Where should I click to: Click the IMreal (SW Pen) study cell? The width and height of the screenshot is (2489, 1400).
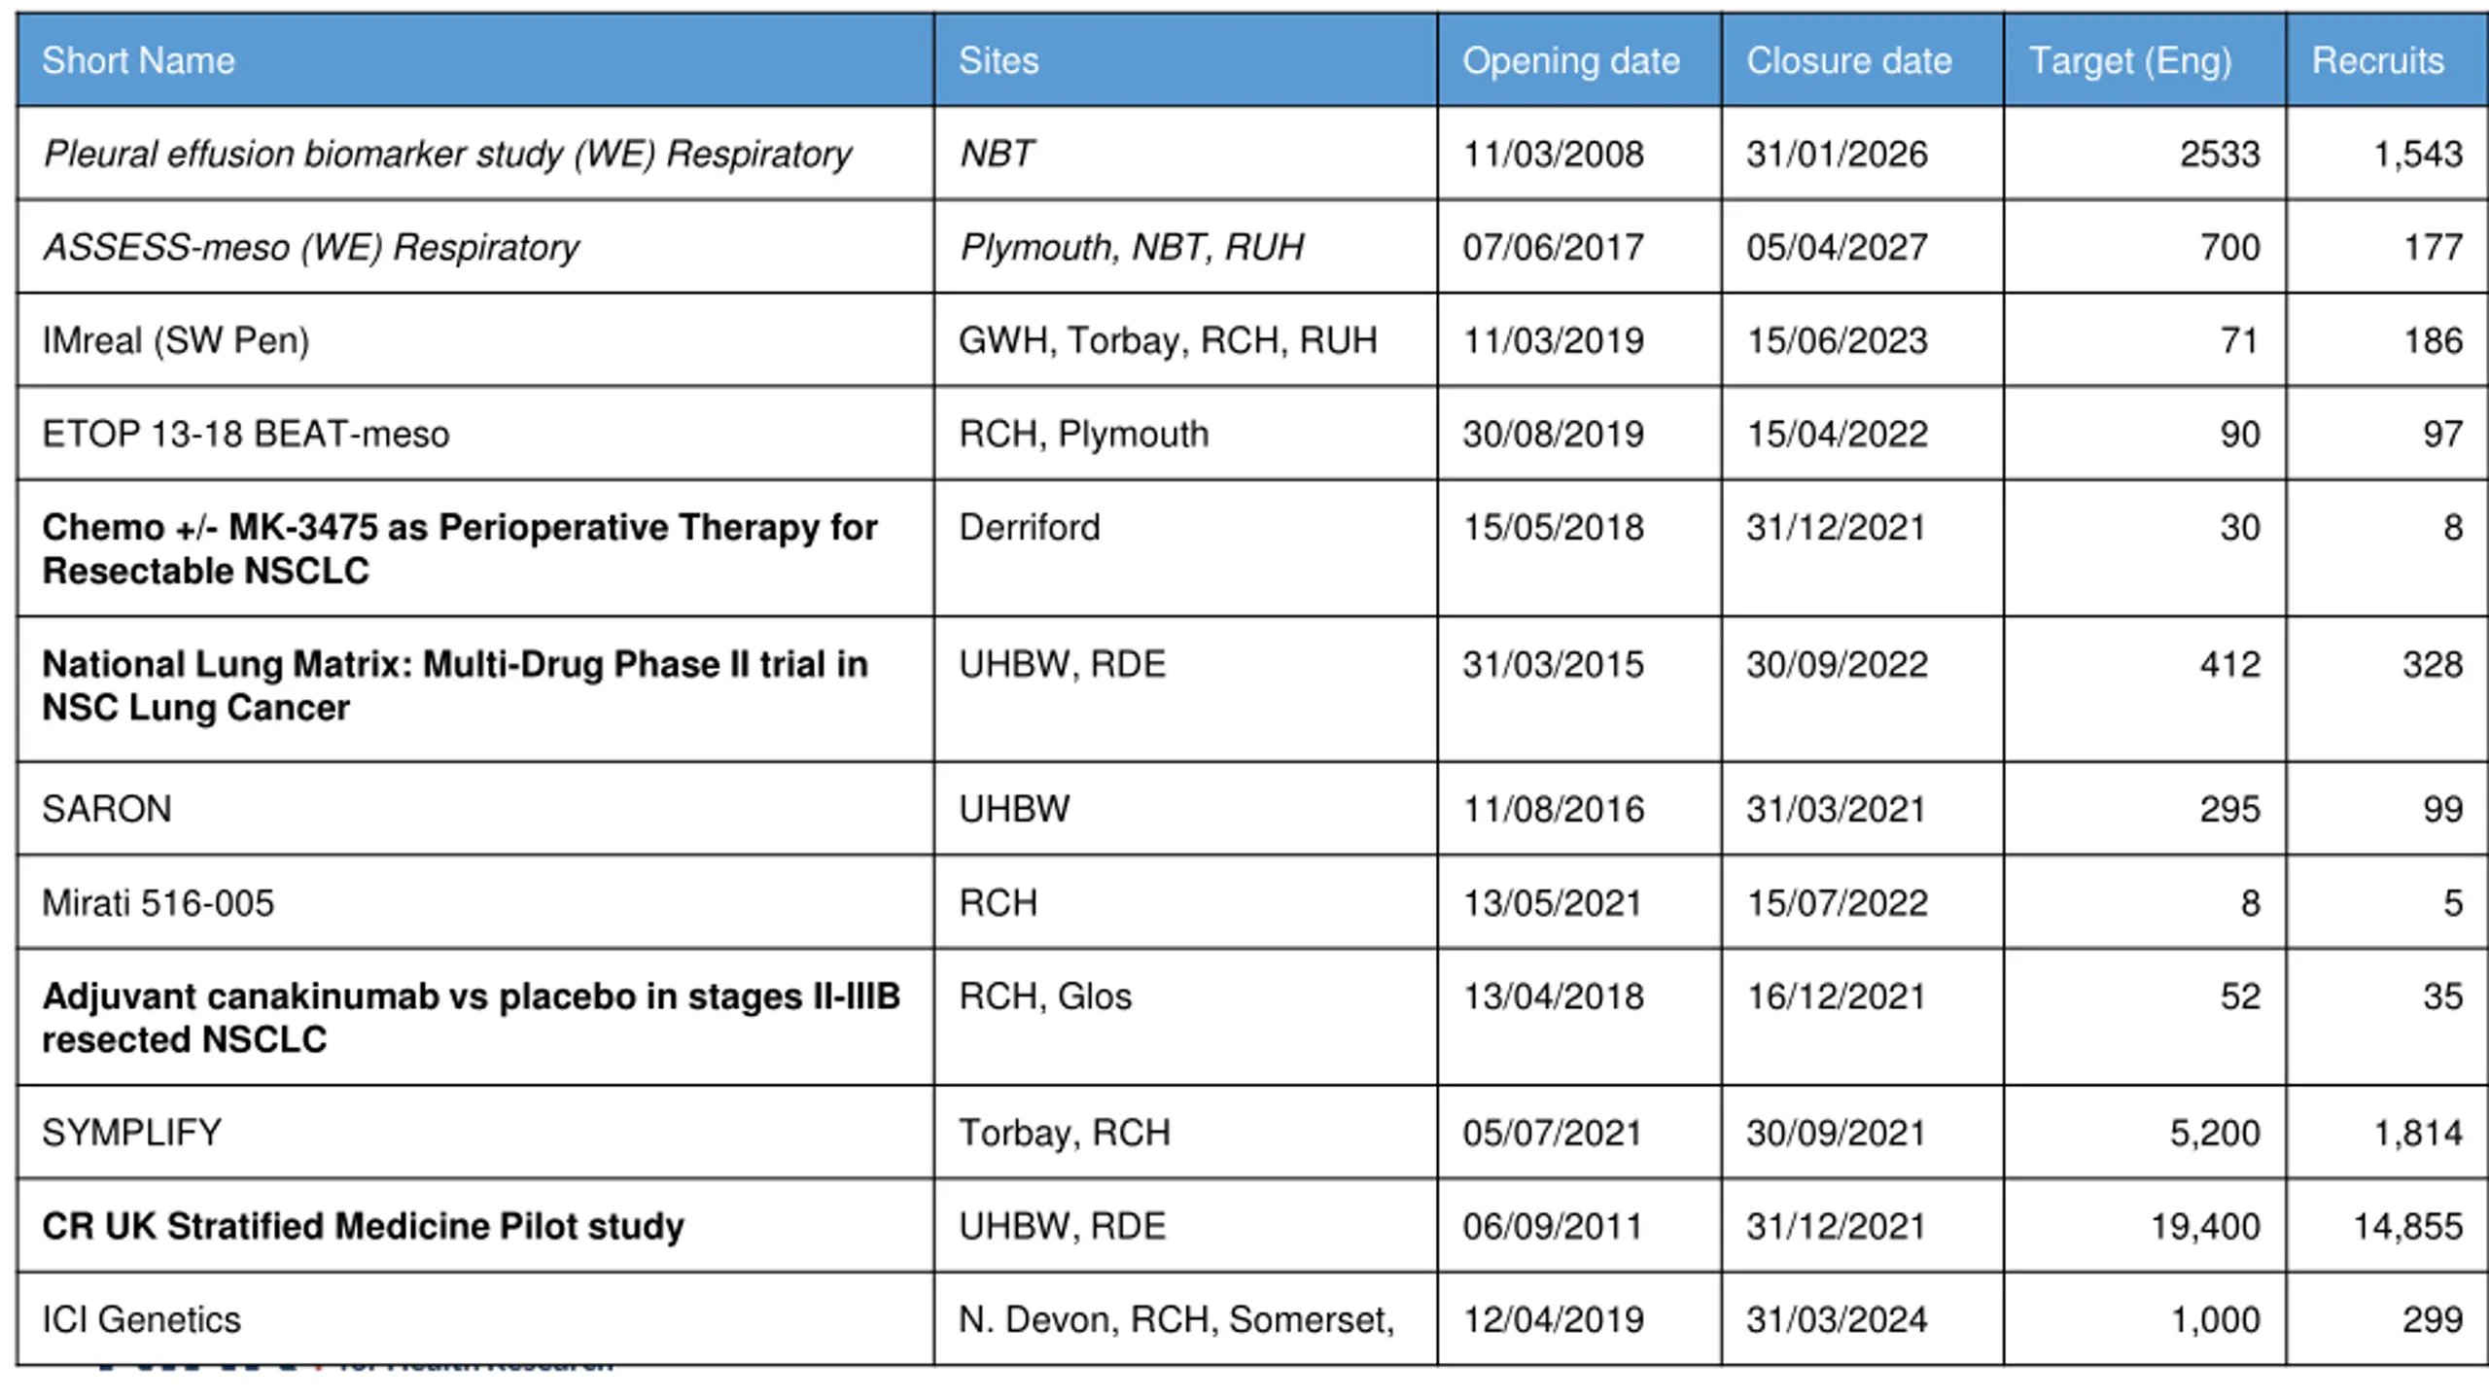(476, 340)
